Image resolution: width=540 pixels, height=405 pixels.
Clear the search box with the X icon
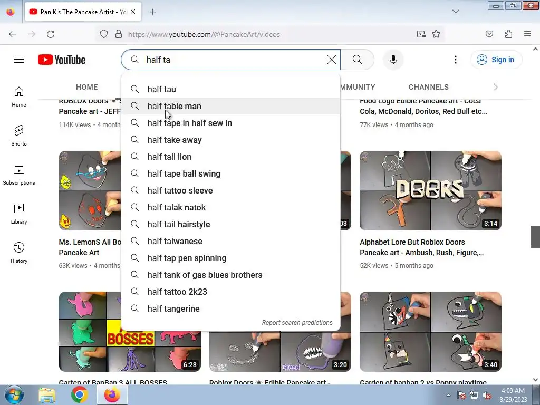(331, 60)
